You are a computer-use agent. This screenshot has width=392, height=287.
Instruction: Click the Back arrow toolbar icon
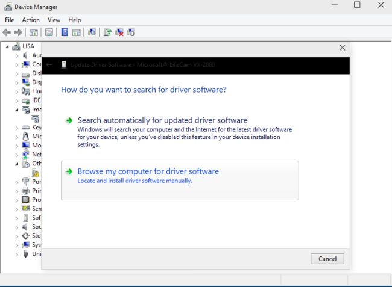pyautogui.click(x=7, y=32)
